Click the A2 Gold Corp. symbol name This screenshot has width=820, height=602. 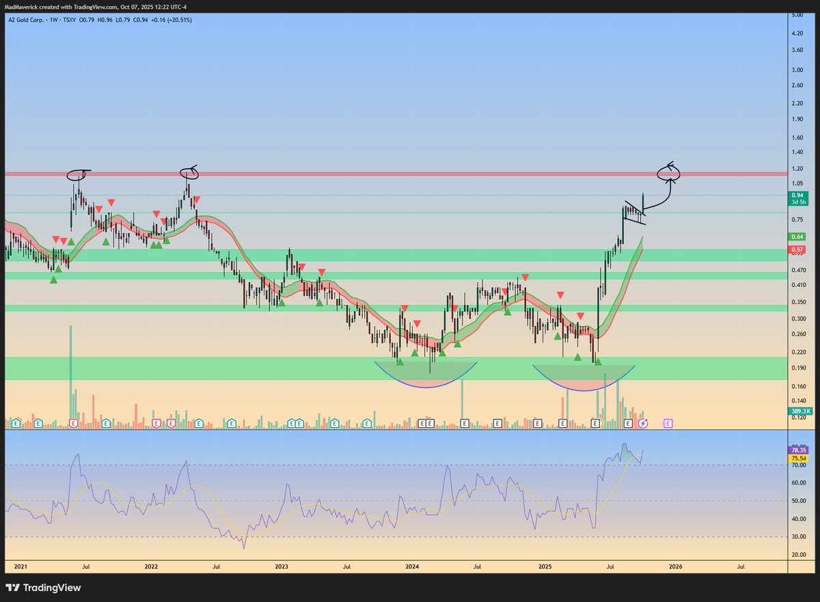click(x=27, y=20)
